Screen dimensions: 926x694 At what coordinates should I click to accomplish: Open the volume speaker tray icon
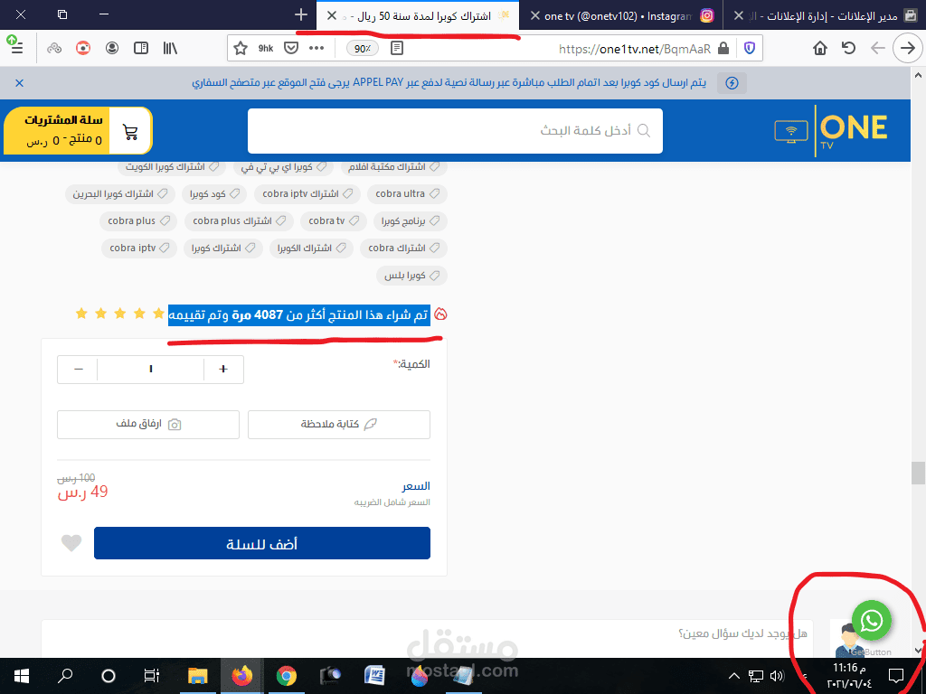[777, 676]
